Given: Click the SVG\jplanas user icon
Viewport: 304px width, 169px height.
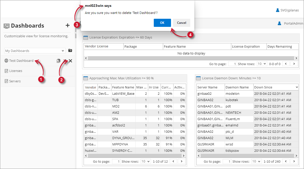Looking at the screenshot, I should 278,10.
